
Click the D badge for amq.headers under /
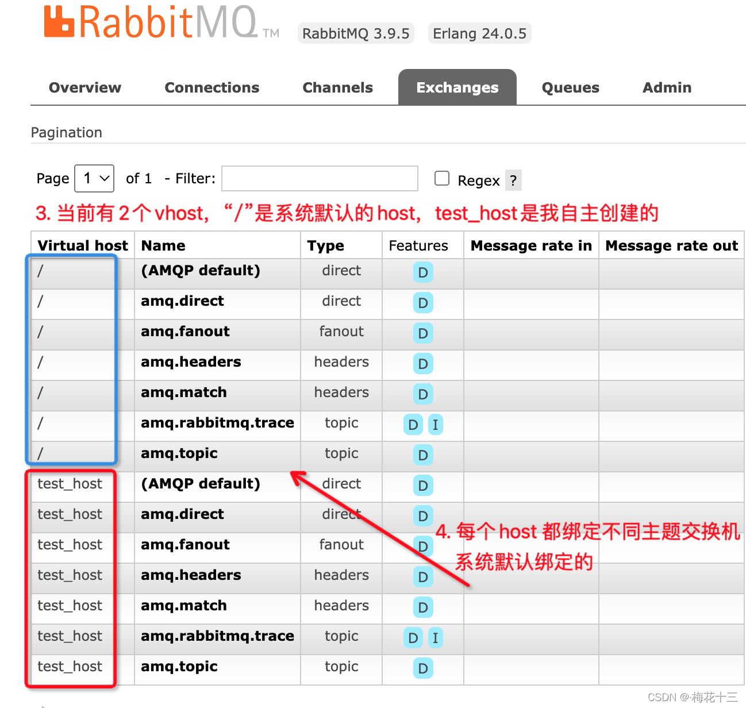pos(422,364)
